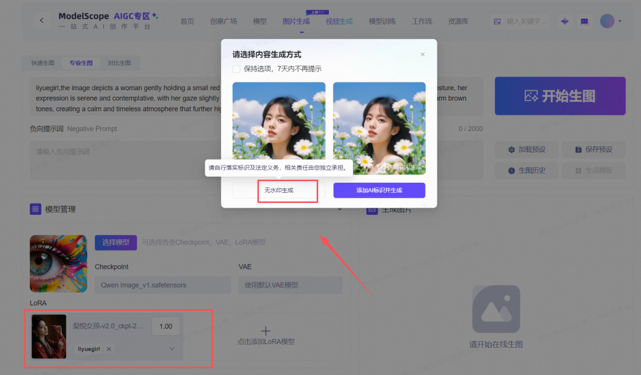
Task: Click 点击添加LoRA模型 text
Action: 266,342
